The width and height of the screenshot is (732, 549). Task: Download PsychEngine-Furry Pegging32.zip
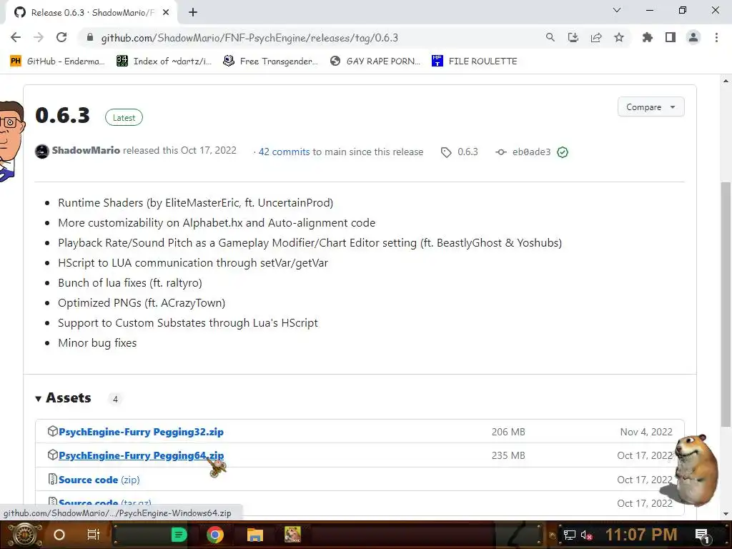[x=141, y=432]
